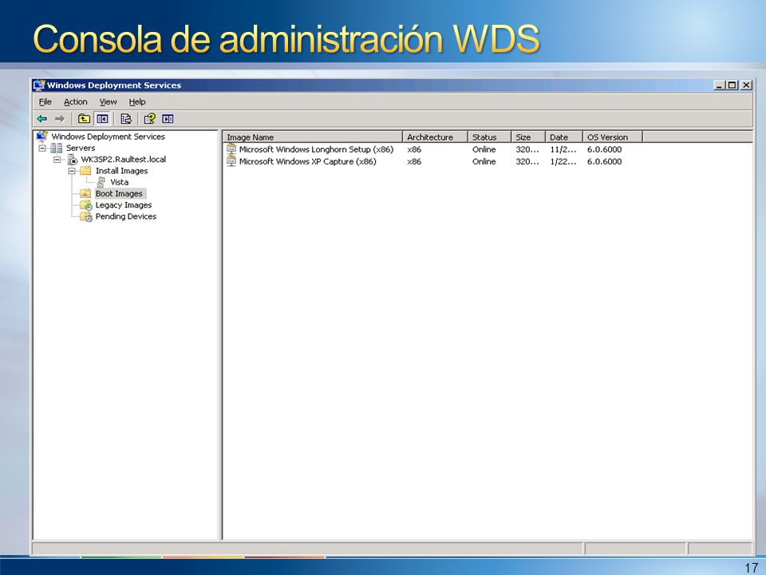Click the Pending Devices folder icon
Image resolution: width=766 pixels, height=575 pixels.
click(x=86, y=216)
